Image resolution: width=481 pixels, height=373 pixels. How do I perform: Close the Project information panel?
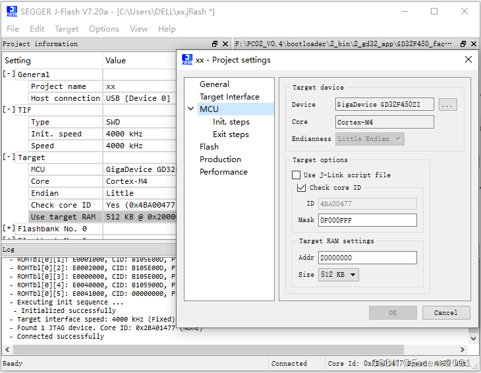coord(225,44)
